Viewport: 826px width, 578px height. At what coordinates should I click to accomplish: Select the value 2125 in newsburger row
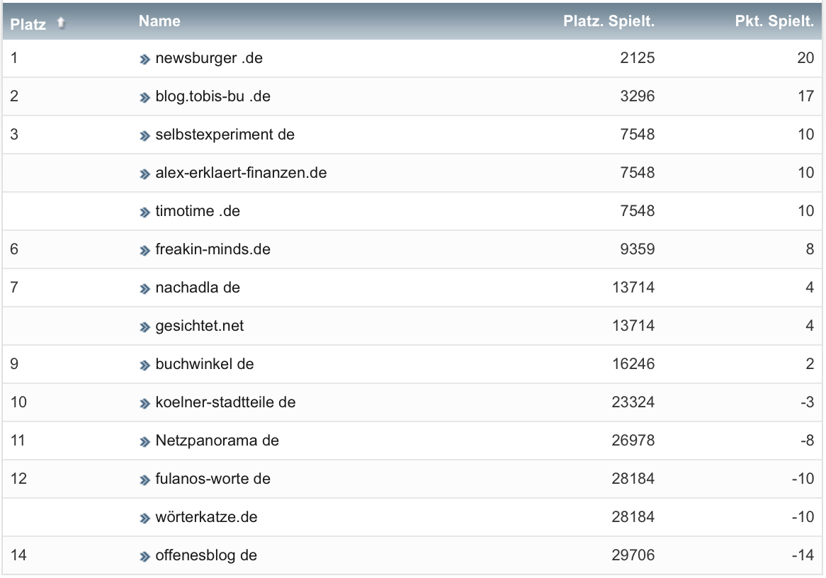[x=638, y=58]
